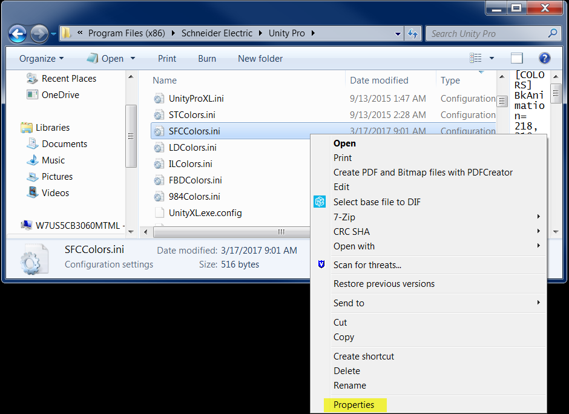Click the Scan for threats shield icon
569x414 pixels.
coord(321,264)
